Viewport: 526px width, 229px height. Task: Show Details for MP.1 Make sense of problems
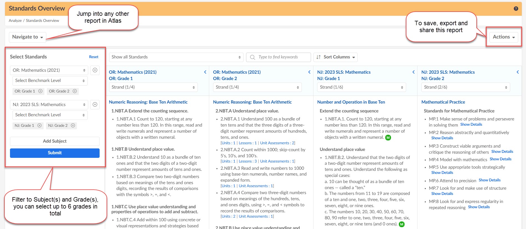point(471,125)
